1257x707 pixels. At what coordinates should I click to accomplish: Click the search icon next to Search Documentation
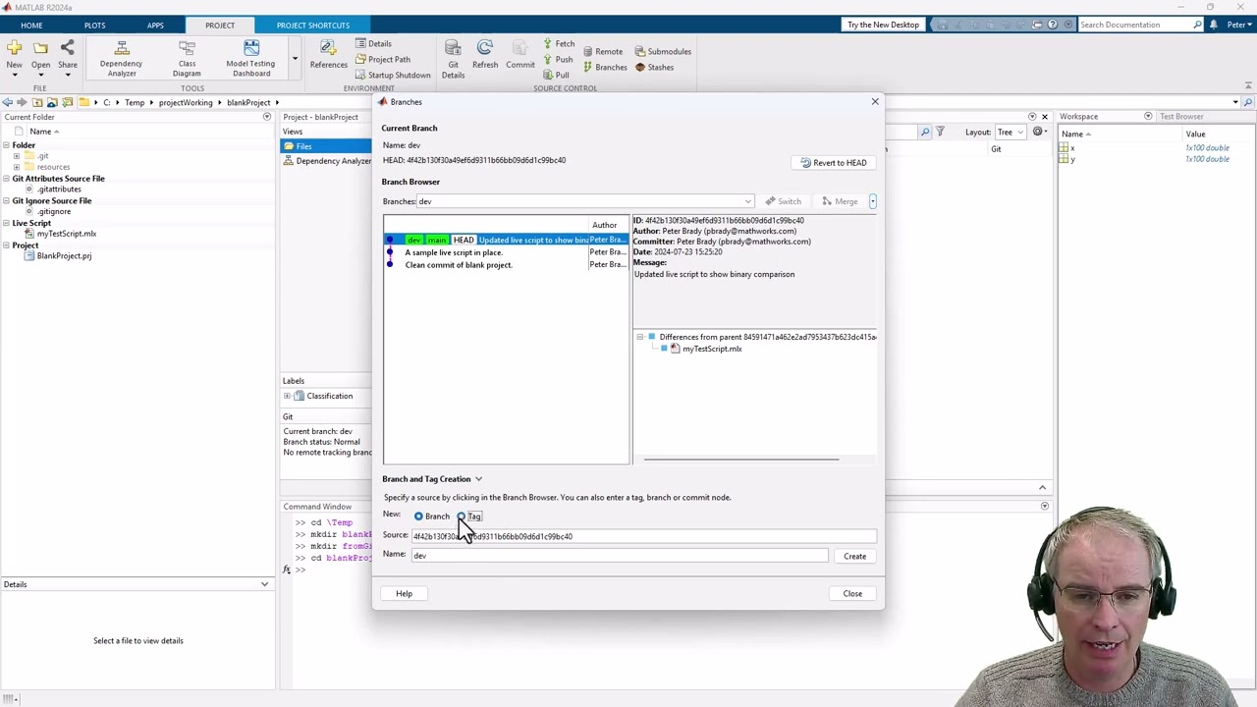(x=1197, y=25)
